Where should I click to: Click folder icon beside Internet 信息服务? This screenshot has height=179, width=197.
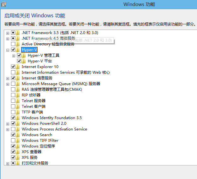point(18,78)
